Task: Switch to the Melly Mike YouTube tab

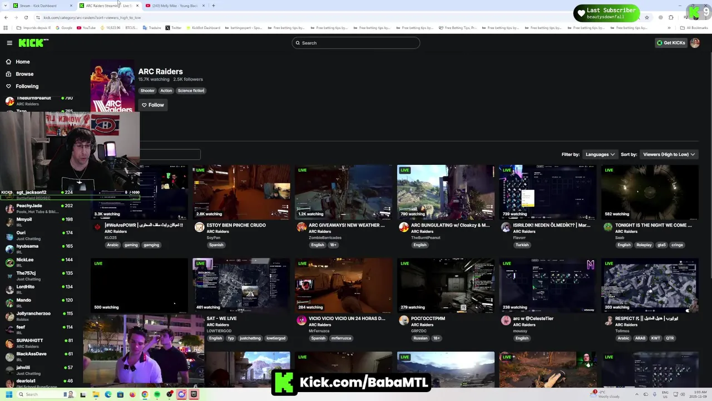Action: [175, 6]
